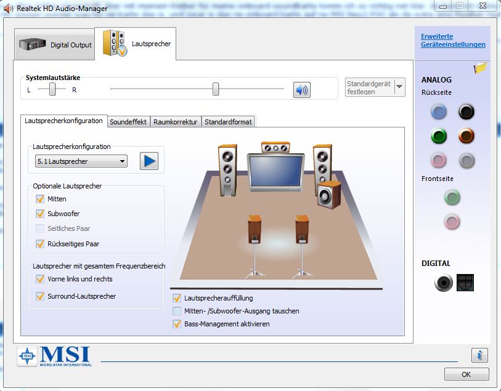Disable Lautsprecherauffüllung checkbox
The image size is (501, 391).
[x=177, y=298]
